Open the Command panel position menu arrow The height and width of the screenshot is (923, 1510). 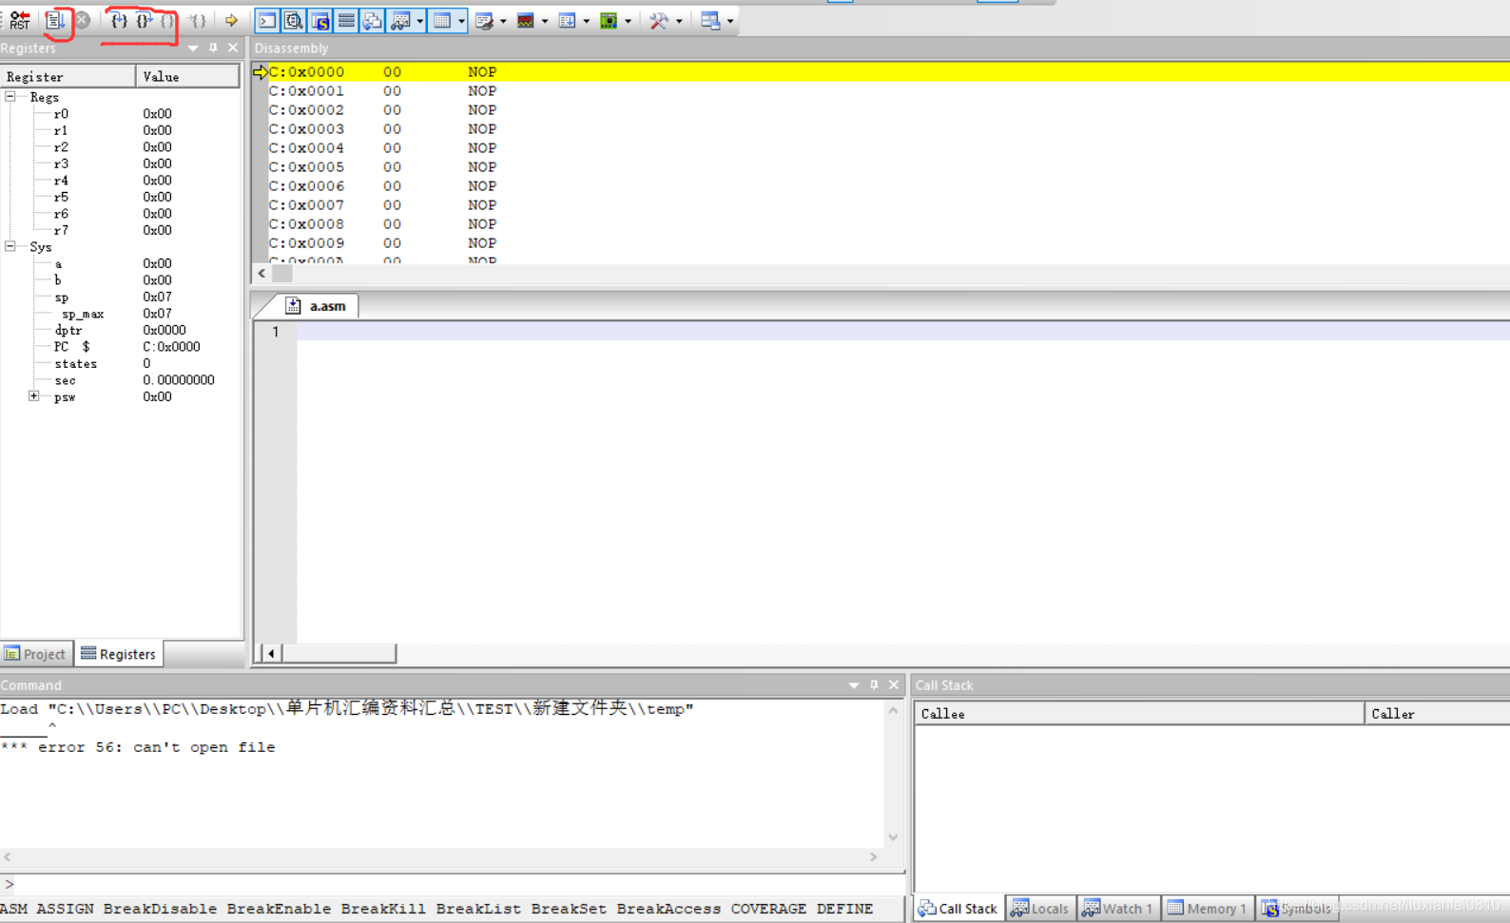tap(854, 685)
